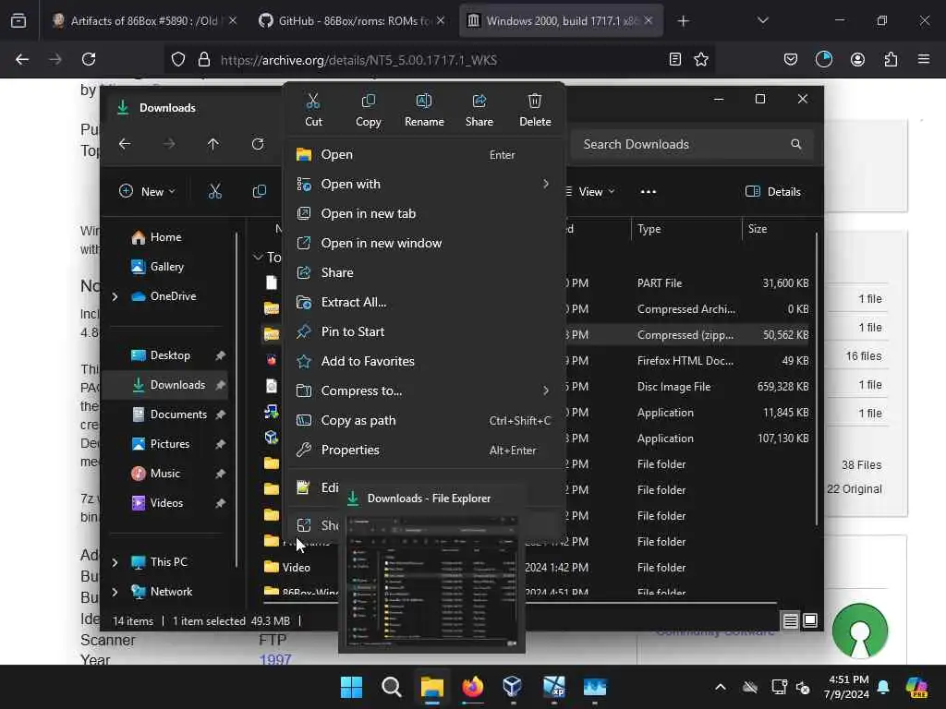Viewport: 946px width, 709px height.
Task: Open the View dropdown
Action: [591, 192]
